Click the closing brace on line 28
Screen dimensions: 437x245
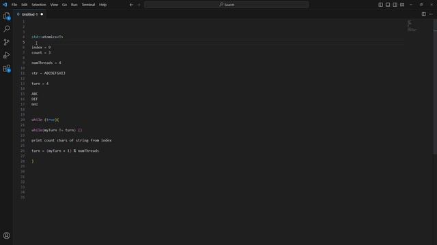pos(33,161)
